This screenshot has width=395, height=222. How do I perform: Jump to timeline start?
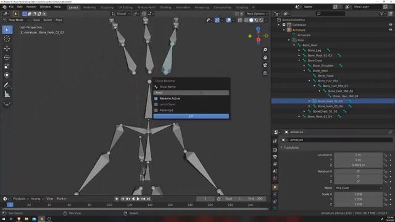pyautogui.click(x=123, y=199)
